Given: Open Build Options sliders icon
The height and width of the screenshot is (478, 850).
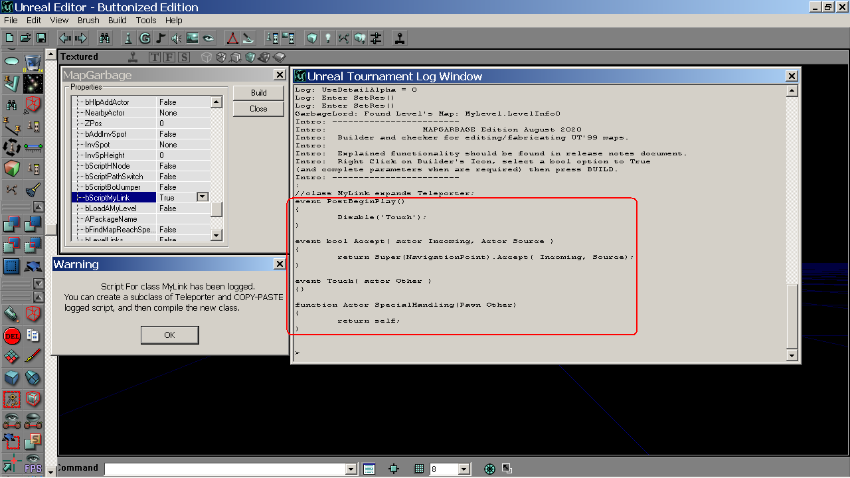Looking at the screenshot, I should 375,38.
